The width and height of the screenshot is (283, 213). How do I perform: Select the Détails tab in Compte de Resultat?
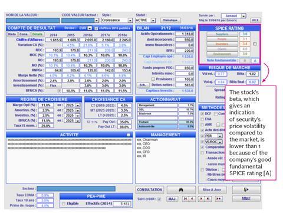pos(37,34)
